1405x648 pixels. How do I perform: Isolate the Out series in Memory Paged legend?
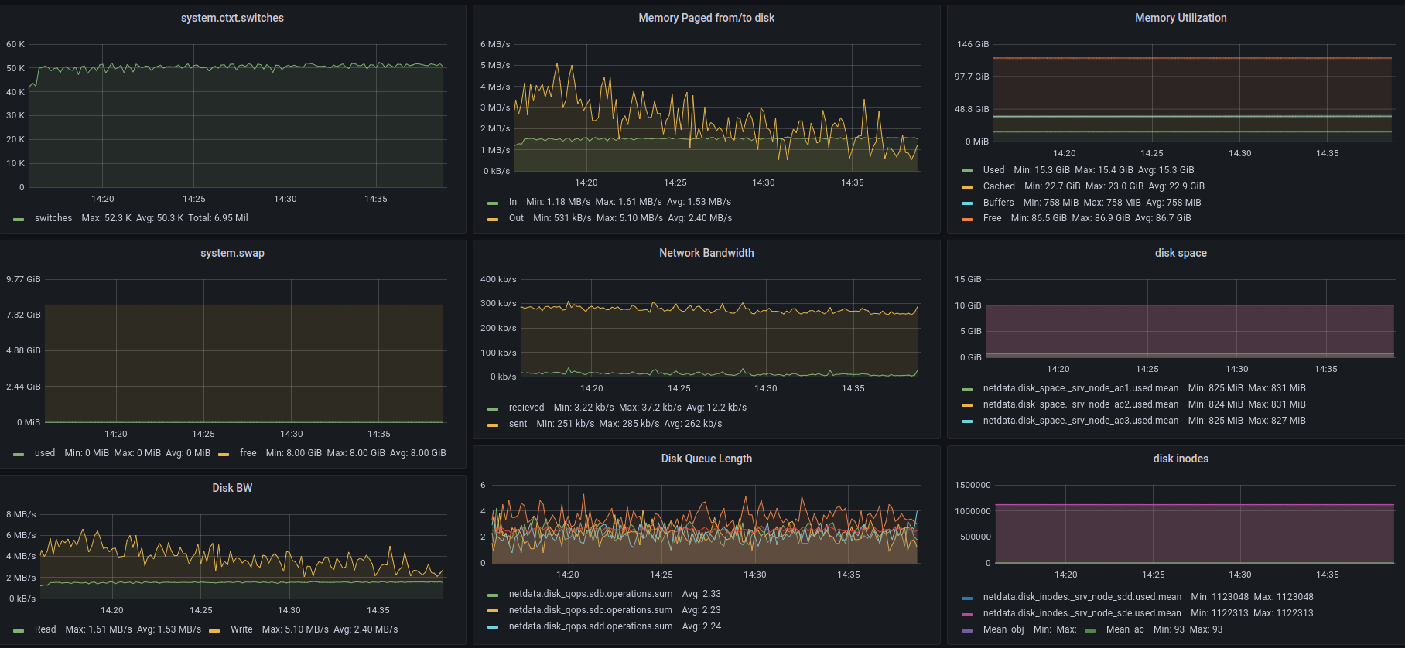[x=516, y=218]
